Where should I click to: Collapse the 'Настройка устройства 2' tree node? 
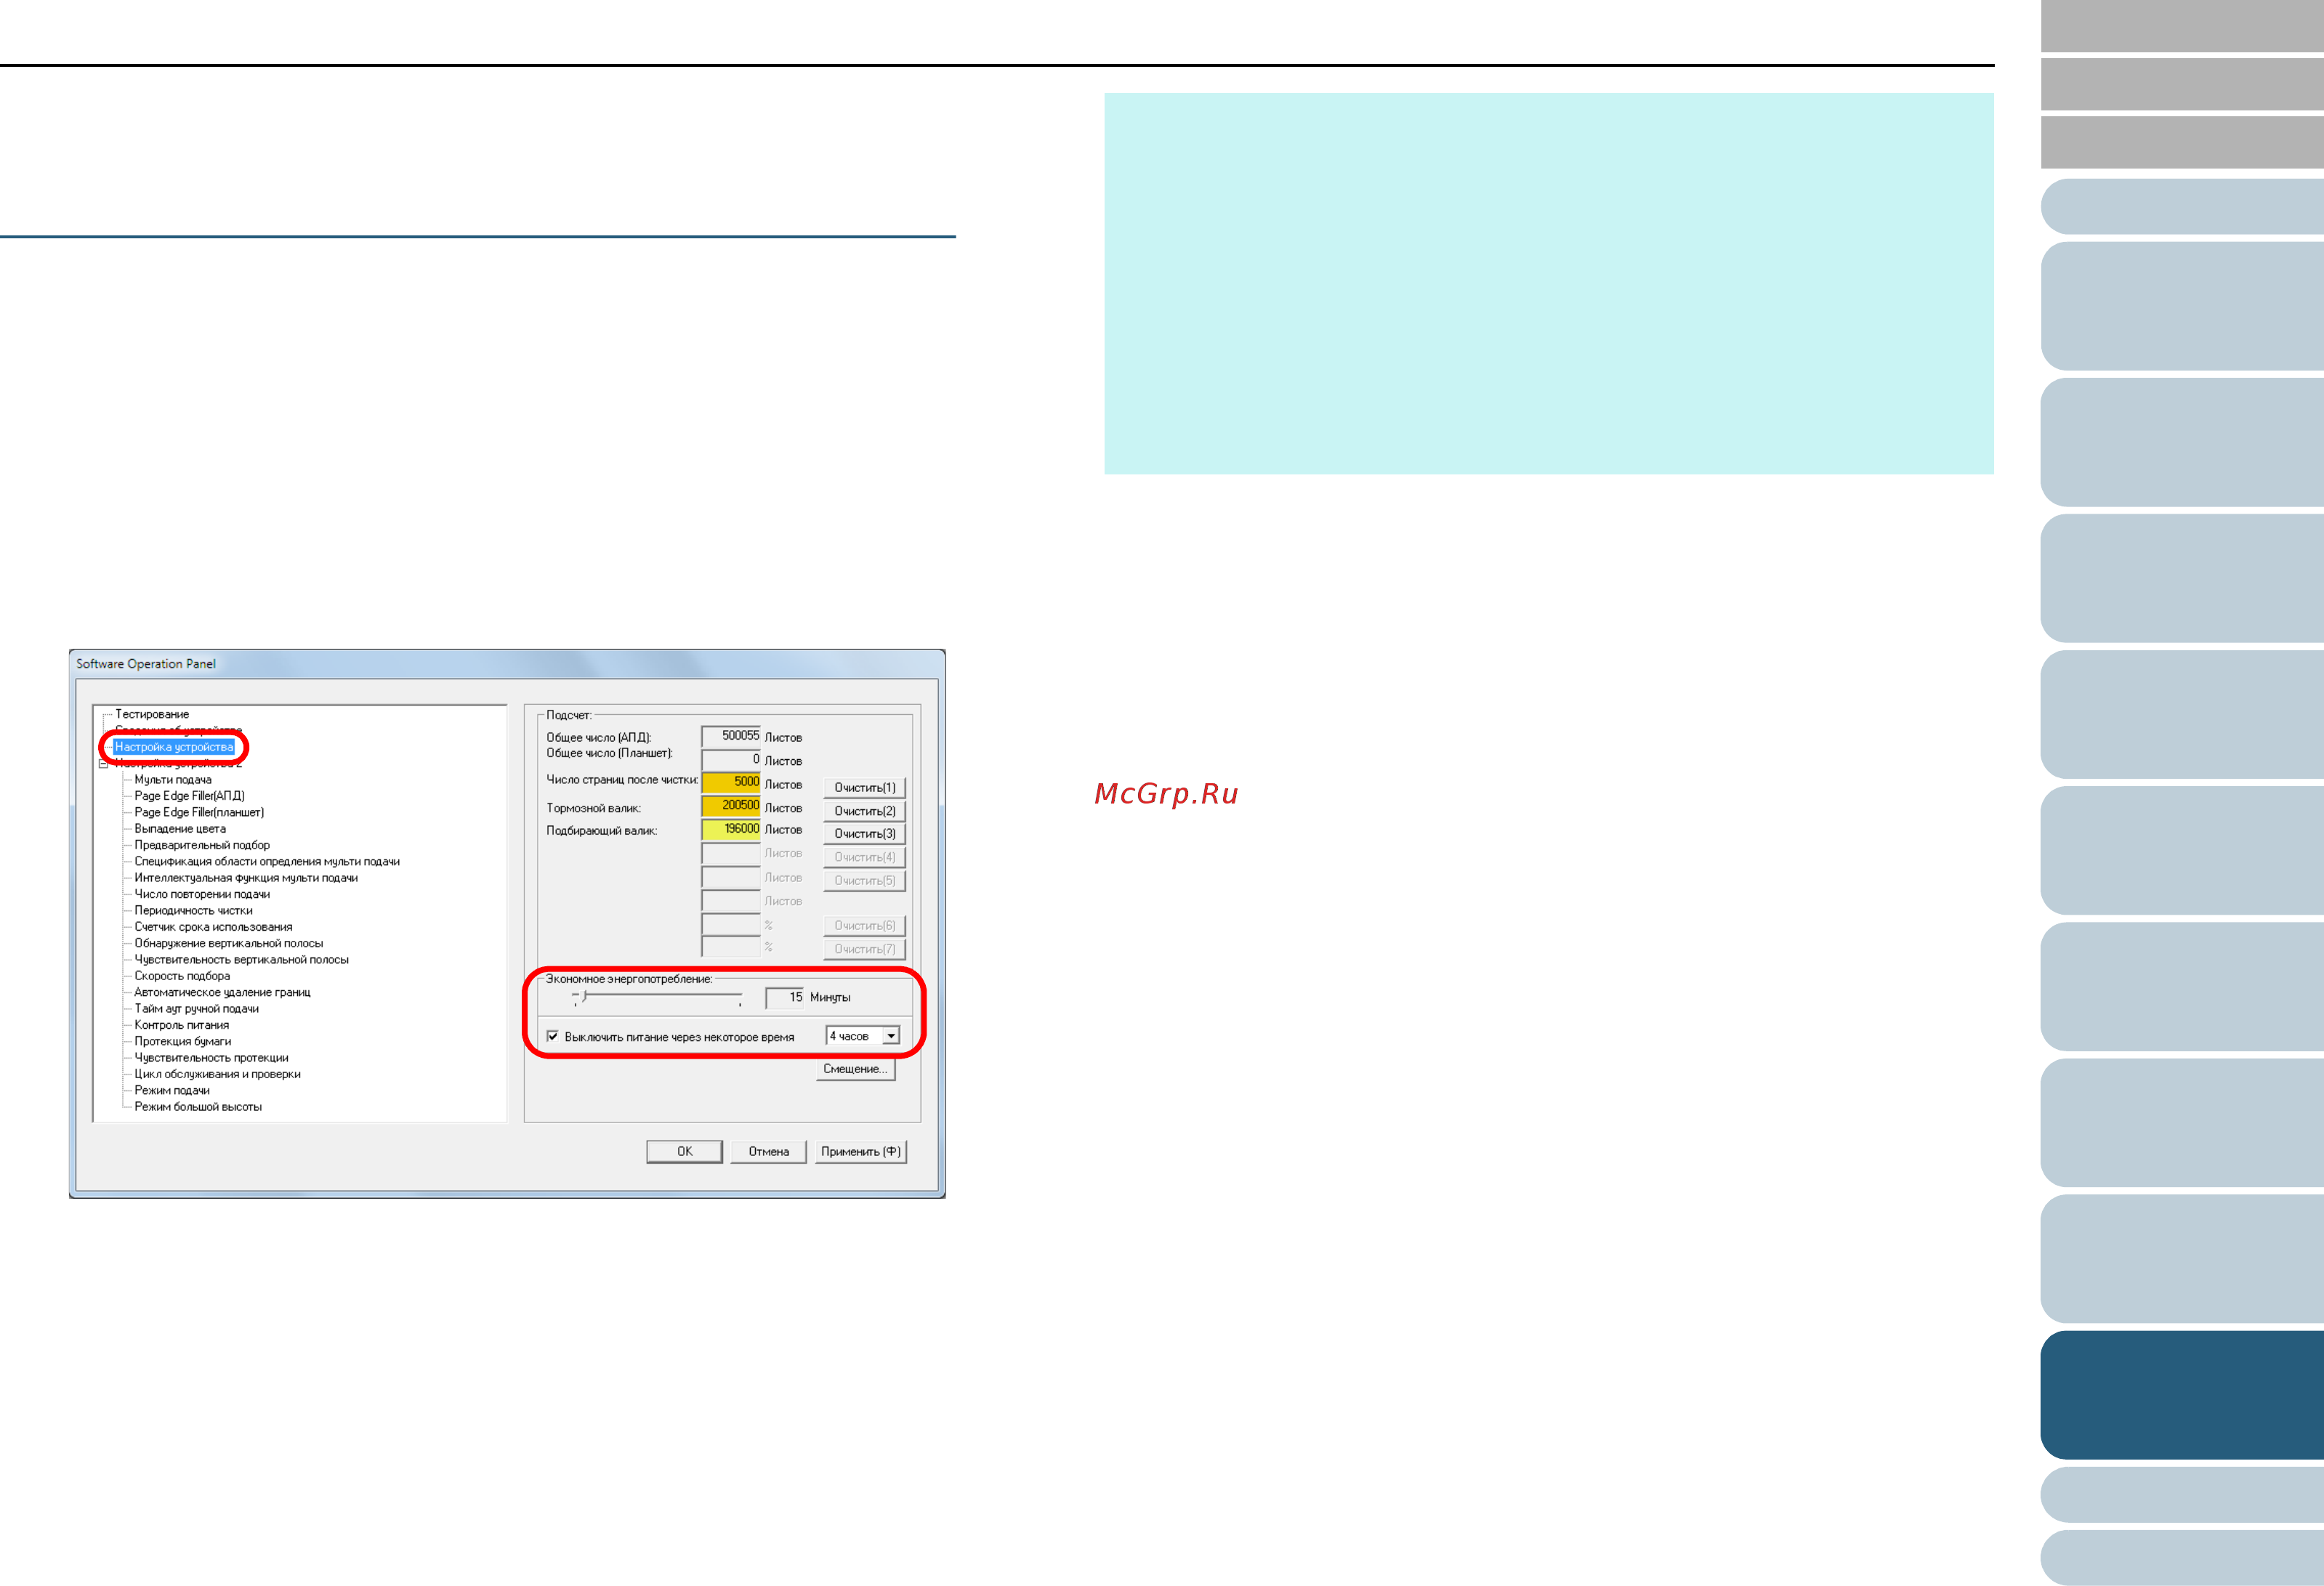coord(103,764)
